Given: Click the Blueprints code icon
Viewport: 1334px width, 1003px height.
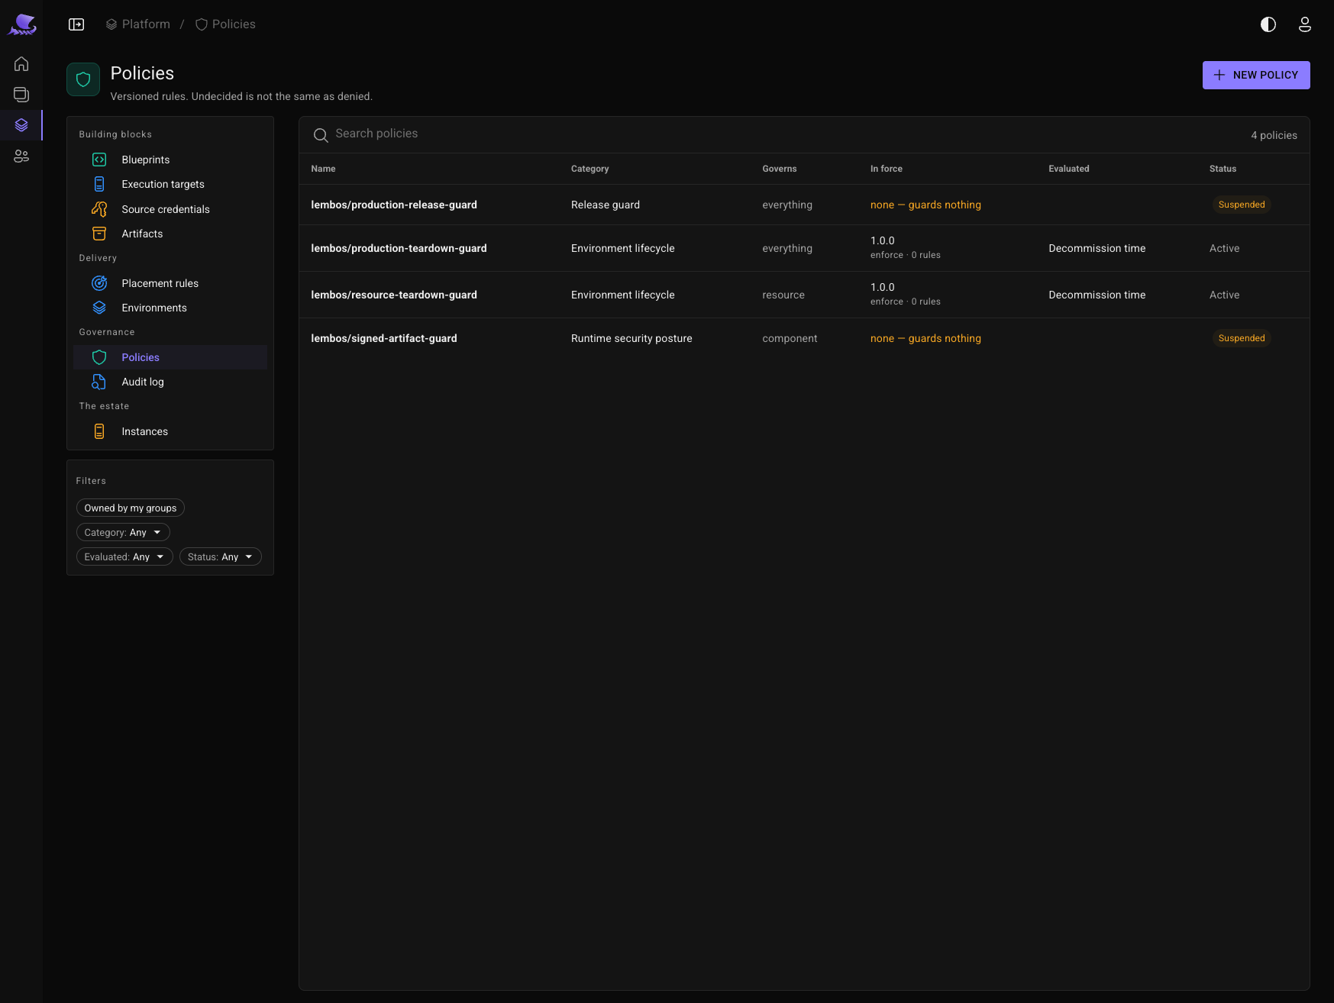Looking at the screenshot, I should 99,160.
